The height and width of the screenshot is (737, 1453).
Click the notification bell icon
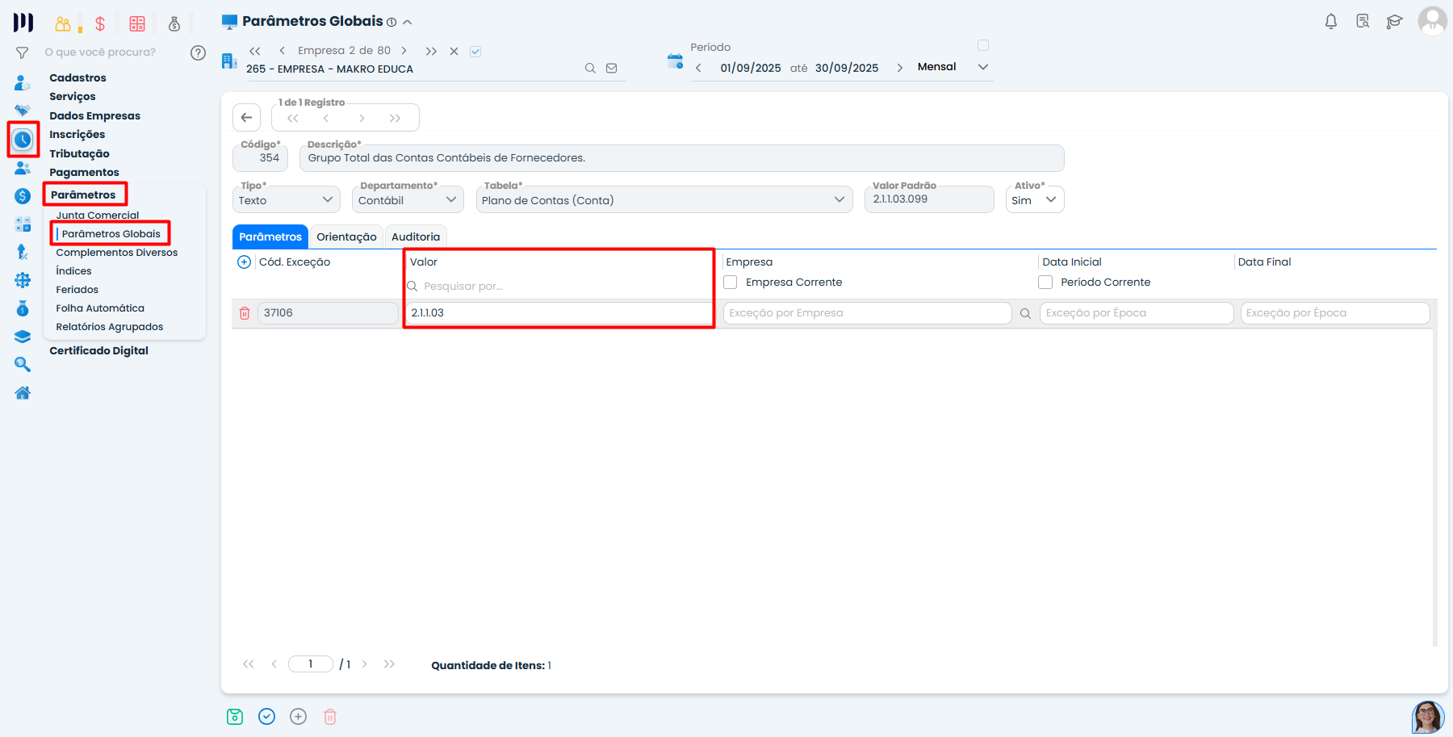coord(1331,22)
